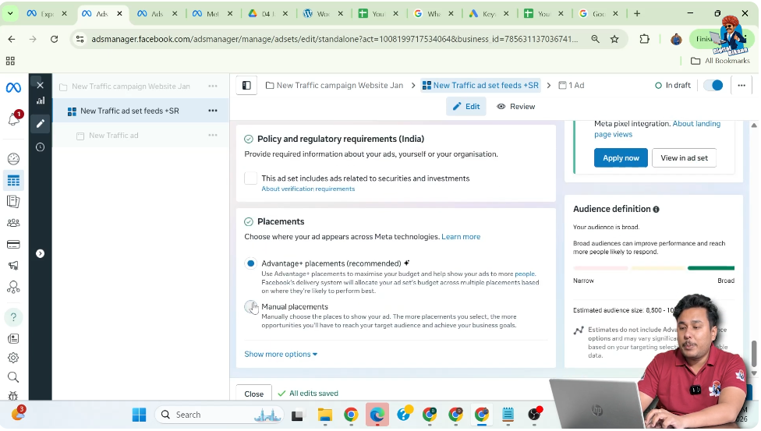
Task: Click the Audiences people icon in sidebar
Action: coord(13,223)
